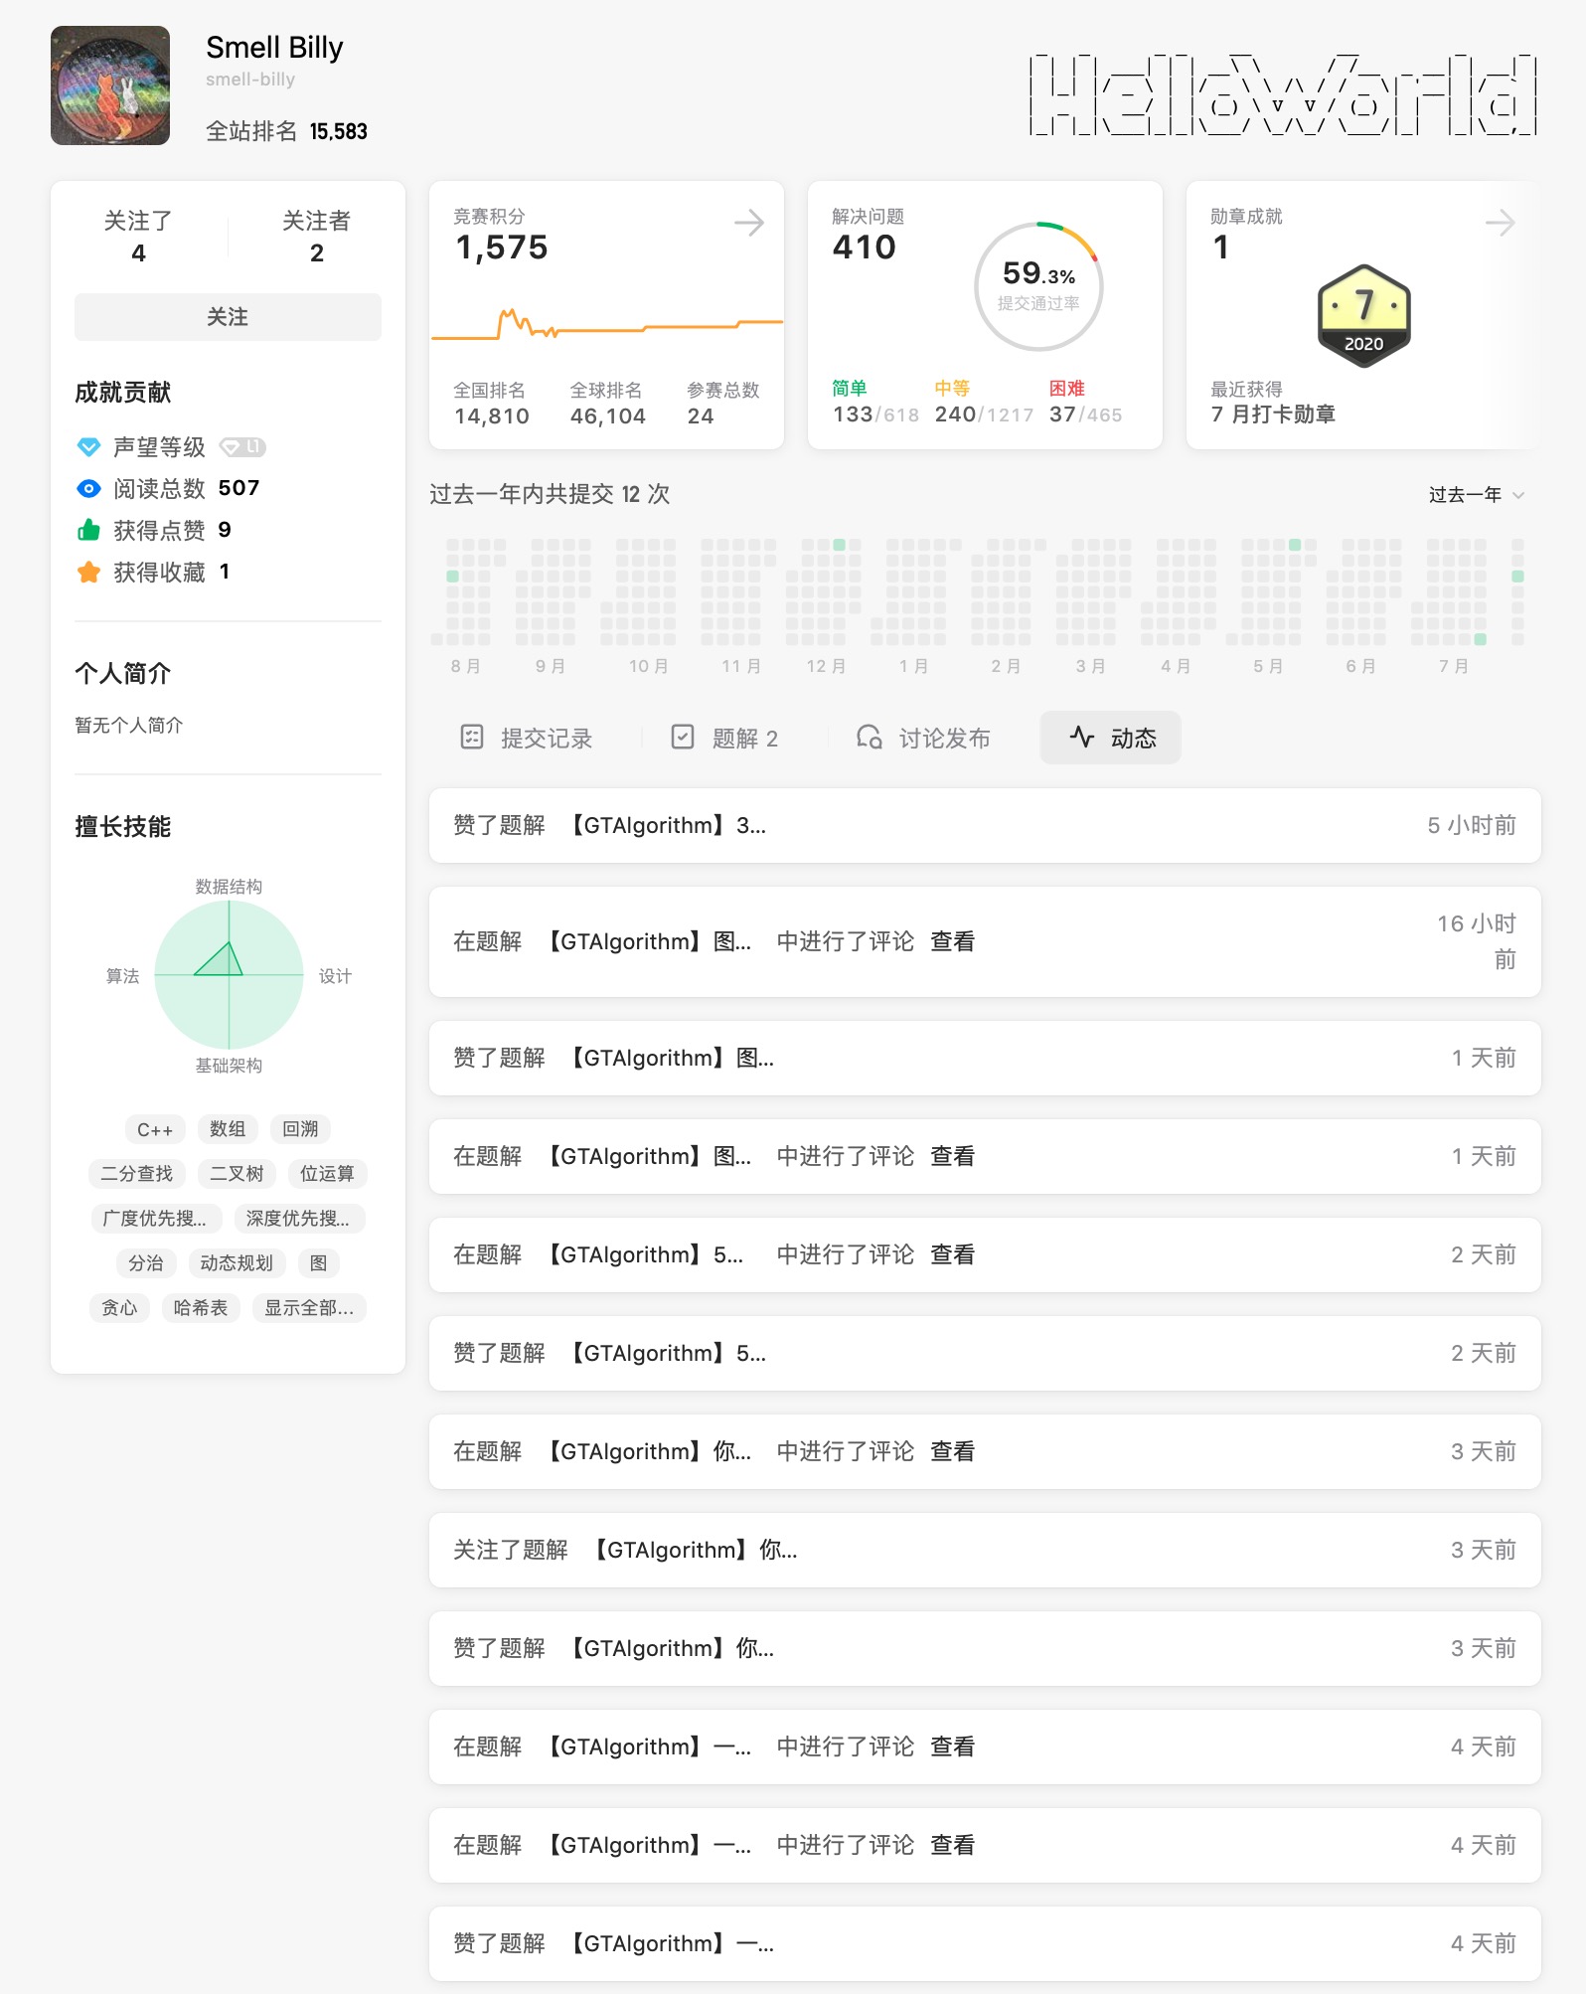The width and height of the screenshot is (1586, 1994).
Task: Click the Smell Billy profile avatar
Action: click(x=110, y=85)
